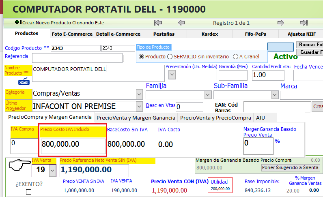Image resolution: width=323 pixels, height=197 pixels.
Task: Switch to the Pestañas tab
Action: pos(164,34)
